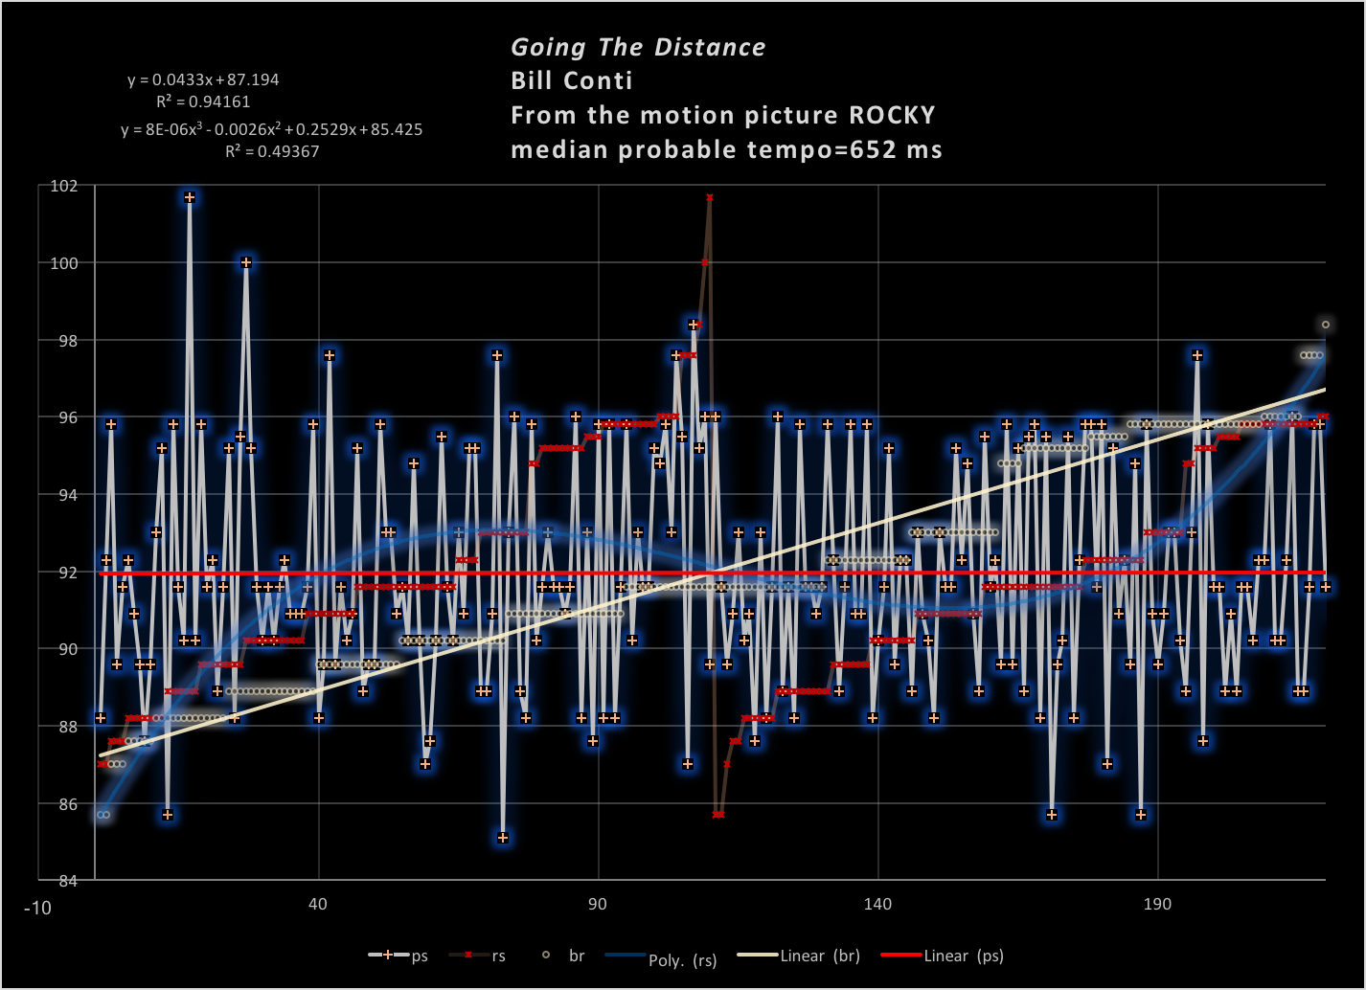Image resolution: width=1366 pixels, height=990 pixels.
Task: Click the cubic polynomial trendline equation
Action: click(272, 129)
